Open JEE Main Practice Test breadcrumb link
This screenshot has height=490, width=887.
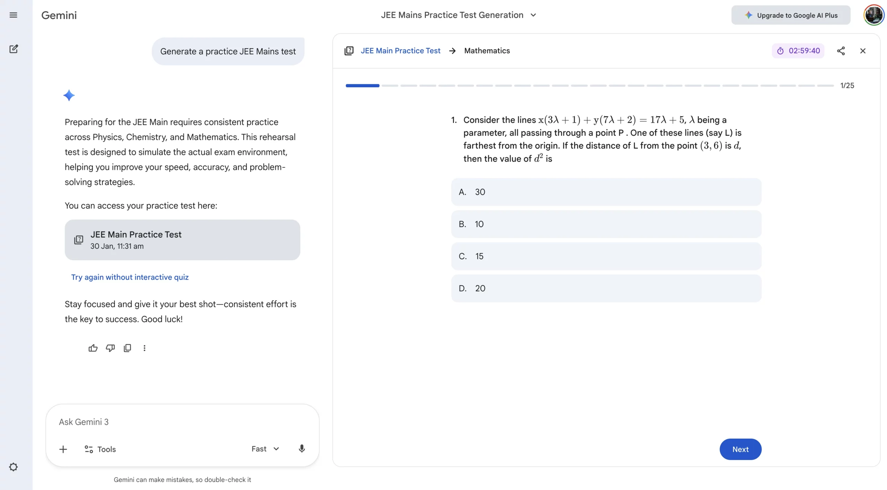tap(400, 51)
